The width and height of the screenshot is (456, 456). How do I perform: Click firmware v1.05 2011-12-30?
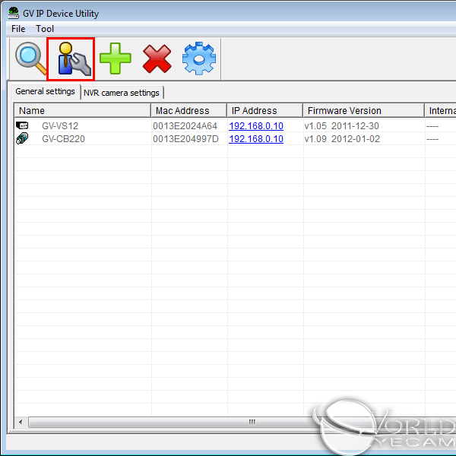point(341,126)
